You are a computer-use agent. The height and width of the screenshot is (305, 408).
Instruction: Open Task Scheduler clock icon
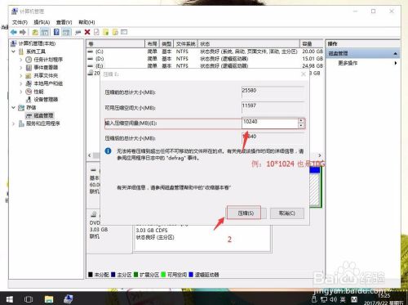click(29, 60)
